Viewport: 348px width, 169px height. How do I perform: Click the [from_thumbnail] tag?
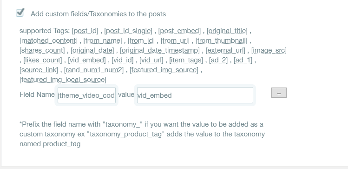pyautogui.click(x=221, y=41)
